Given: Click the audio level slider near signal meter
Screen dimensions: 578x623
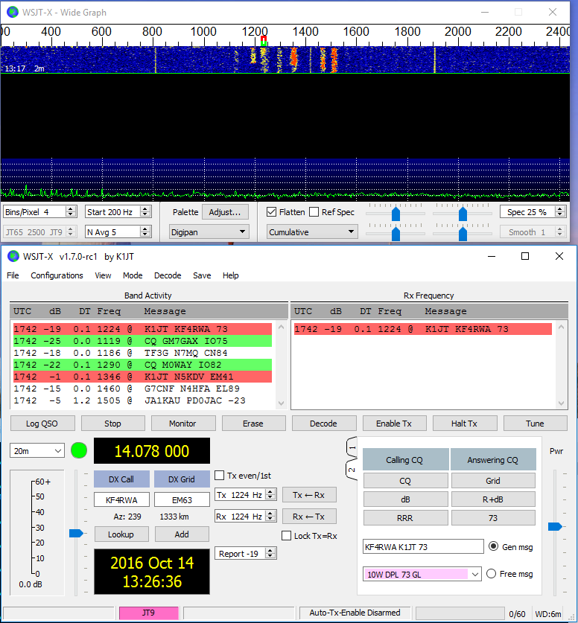Looking at the screenshot, I should click(x=76, y=533).
